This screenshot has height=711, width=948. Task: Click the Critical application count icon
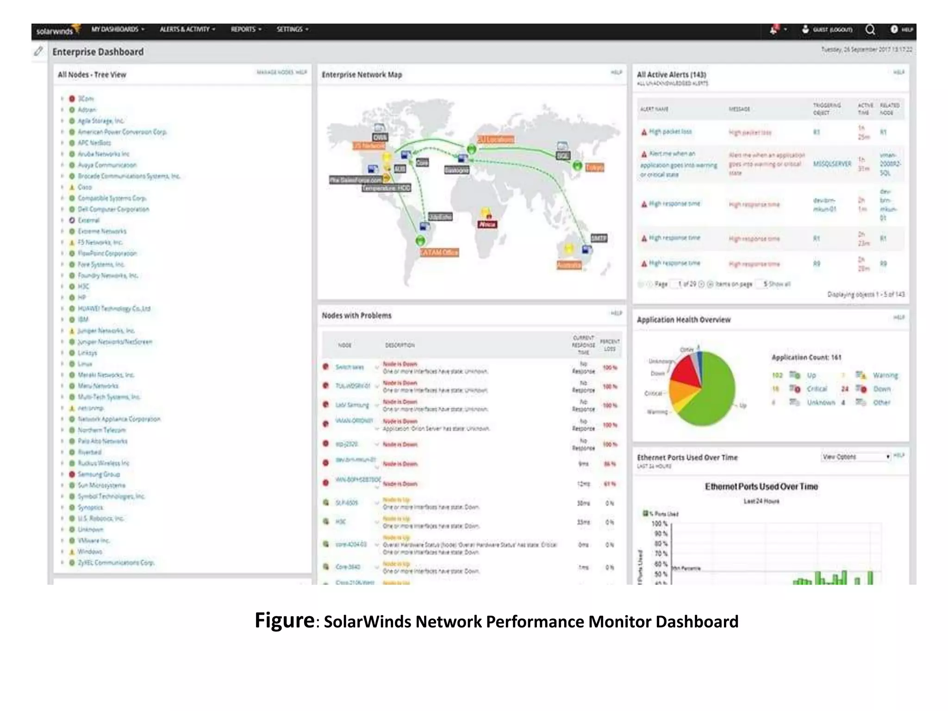click(795, 389)
